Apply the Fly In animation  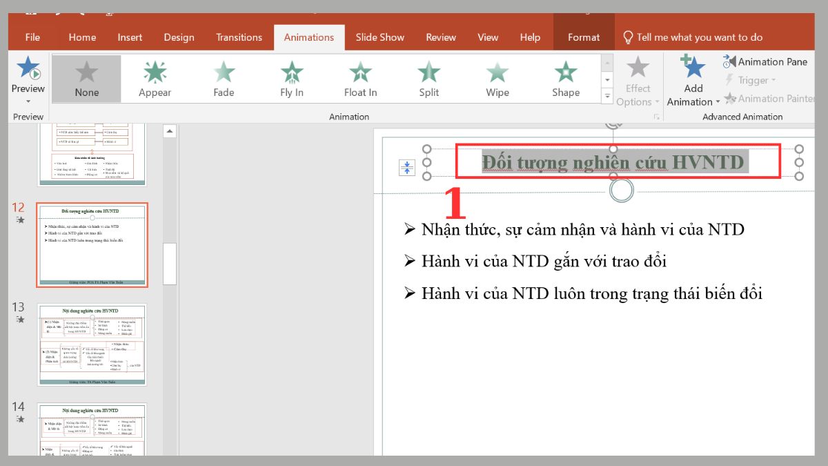click(x=290, y=76)
